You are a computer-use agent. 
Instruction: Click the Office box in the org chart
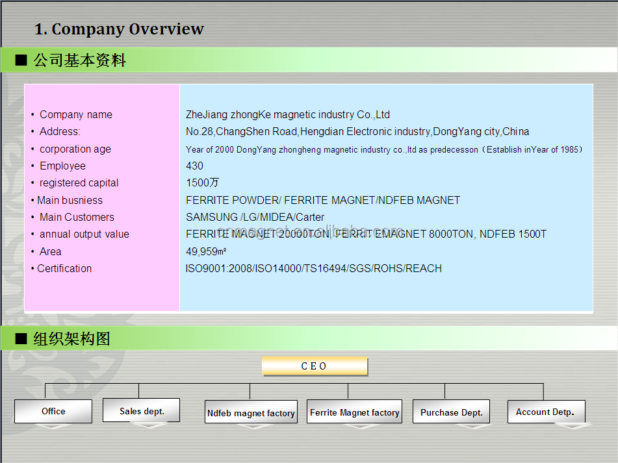click(53, 412)
